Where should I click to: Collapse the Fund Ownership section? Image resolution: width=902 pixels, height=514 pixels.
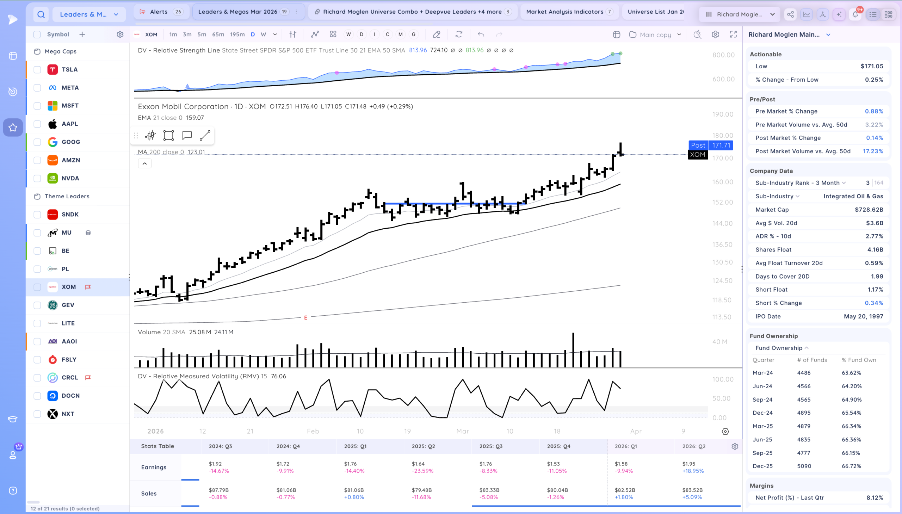[x=806, y=348]
